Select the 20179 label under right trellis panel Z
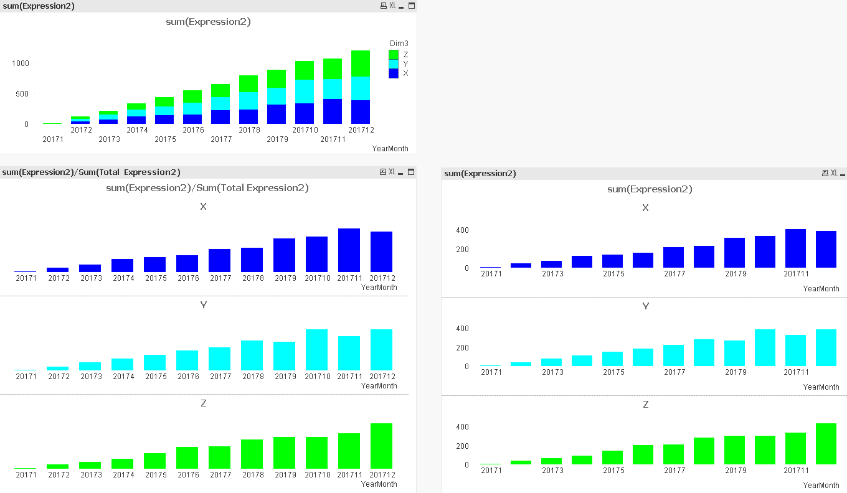Image resolution: width=847 pixels, height=493 pixels. tap(736, 471)
